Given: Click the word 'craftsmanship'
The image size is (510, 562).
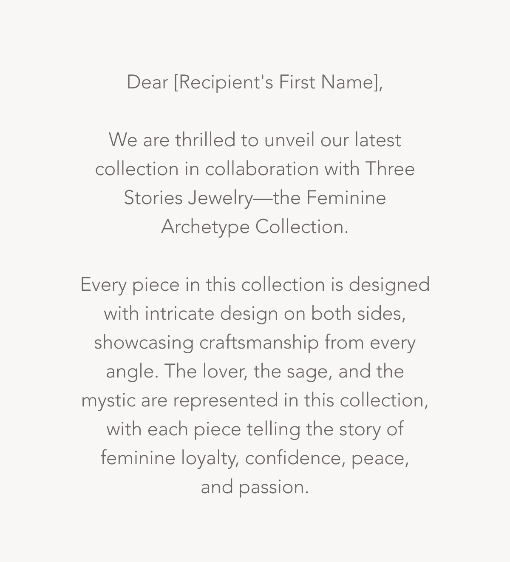Looking at the screenshot, I should (259, 343).
